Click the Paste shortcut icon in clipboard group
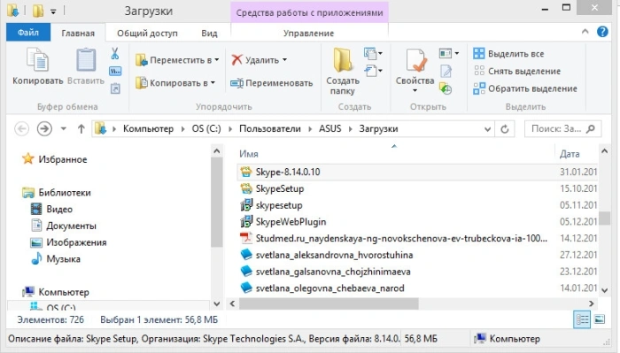620x353 pixels. coord(115,88)
